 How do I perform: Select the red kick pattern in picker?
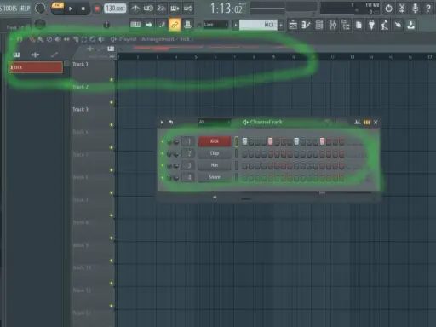tap(35, 67)
